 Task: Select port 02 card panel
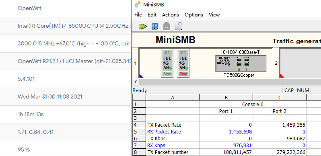click(x=183, y=63)
